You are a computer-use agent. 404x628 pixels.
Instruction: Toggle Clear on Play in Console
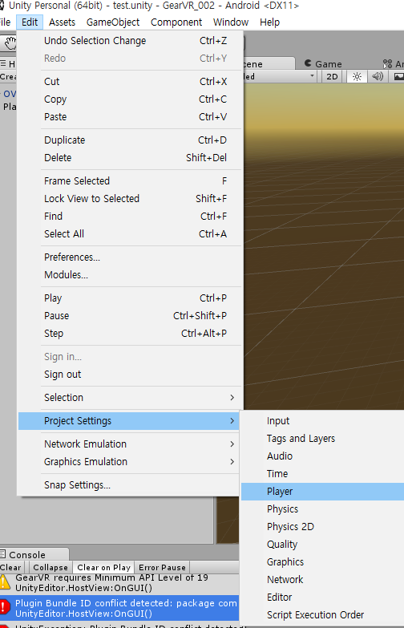click(x=103, y=568)
